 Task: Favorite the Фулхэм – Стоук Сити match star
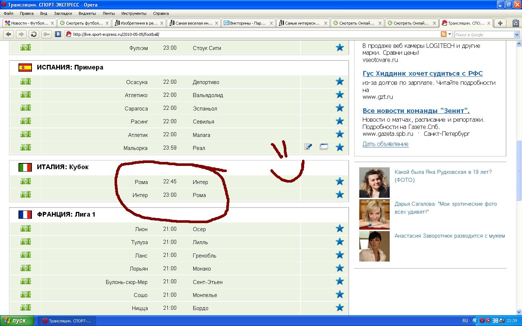pyautogui.click(x=340, y=47)
